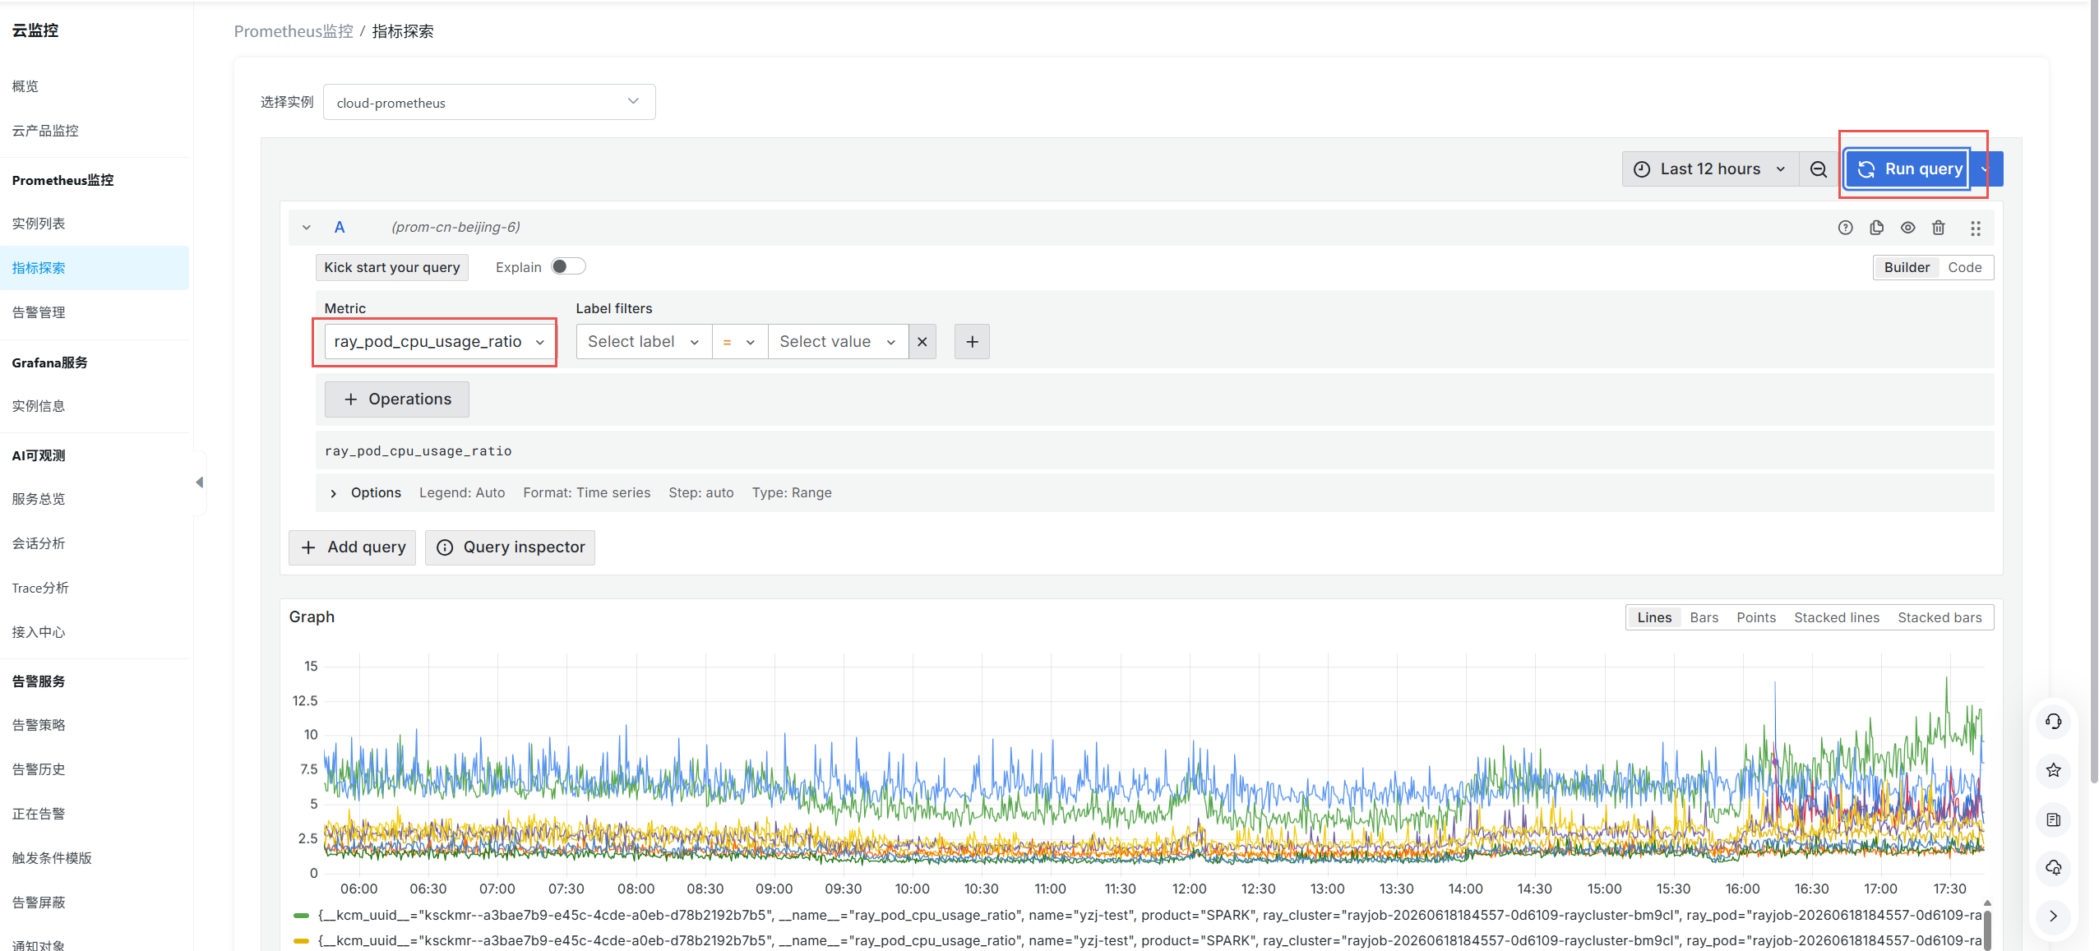The height and width of the screenshot is (951, 2099).
Task: Collapse the left sidebar with the arrow handle
Action: [199, 482]
